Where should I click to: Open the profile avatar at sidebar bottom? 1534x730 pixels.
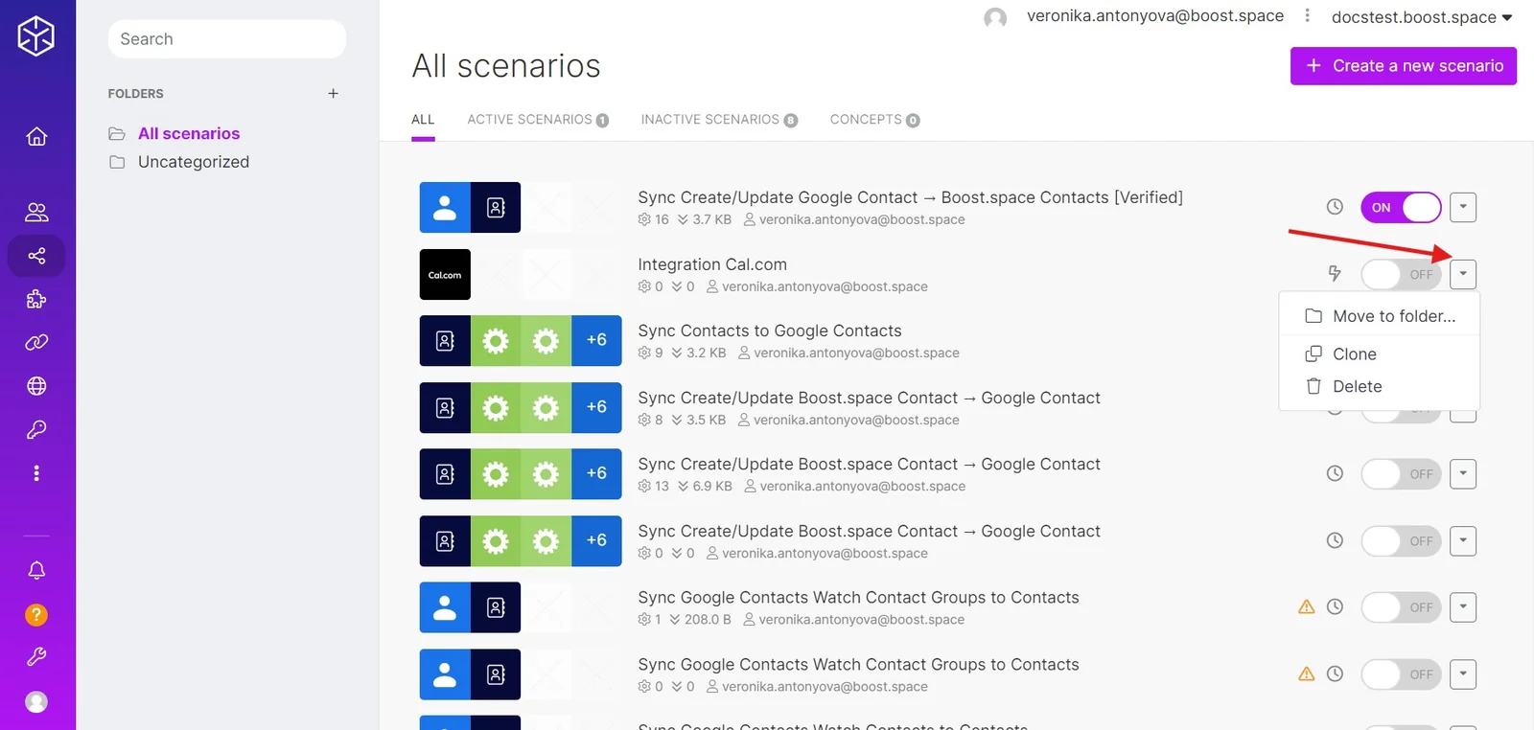(36, 701)
